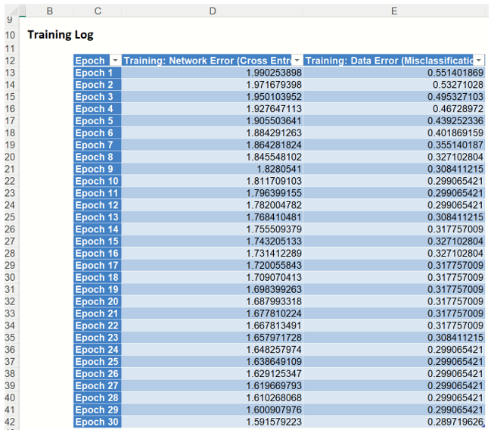This screenshot has height=430, width=491.
Task: Click the Epoch 28 cell
Action: 98,397
